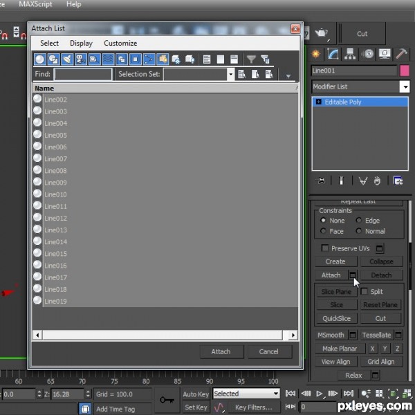Toggle the Auto Key button

point(196,394)
